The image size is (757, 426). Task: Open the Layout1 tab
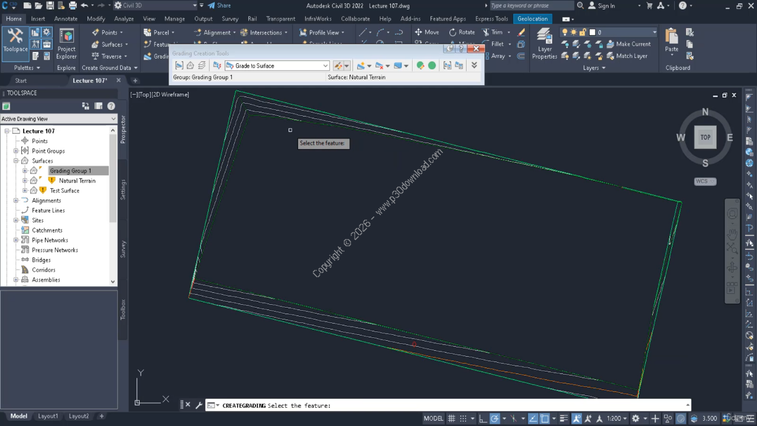48,416
